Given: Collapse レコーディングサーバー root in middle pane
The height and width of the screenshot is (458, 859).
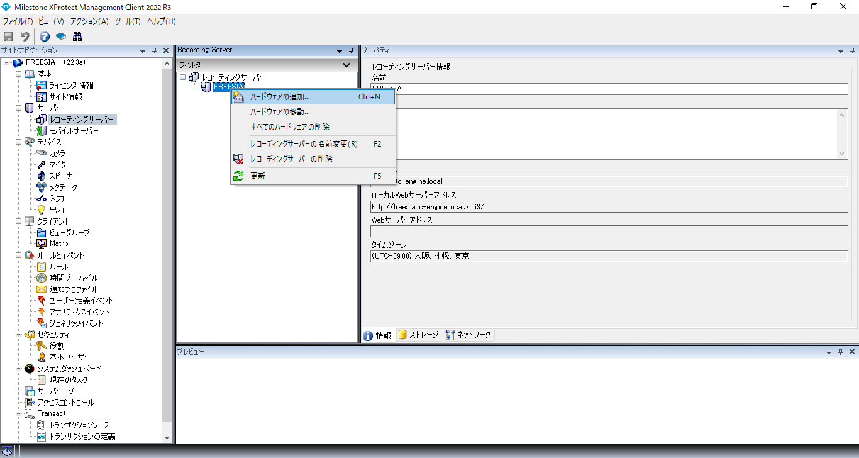Looking at the screenshot, I should 182,77.
